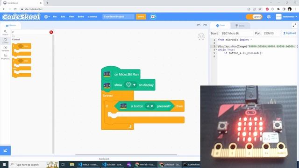This screenshot has width=299, height=168.
Task: Clear block search with red X
Action: [x=51, y=32]
